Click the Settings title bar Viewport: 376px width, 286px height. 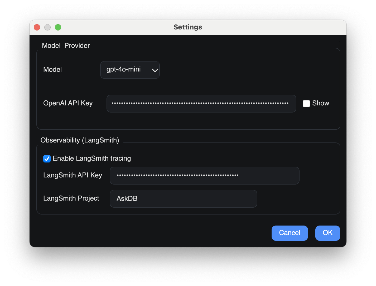click(187, 27)
